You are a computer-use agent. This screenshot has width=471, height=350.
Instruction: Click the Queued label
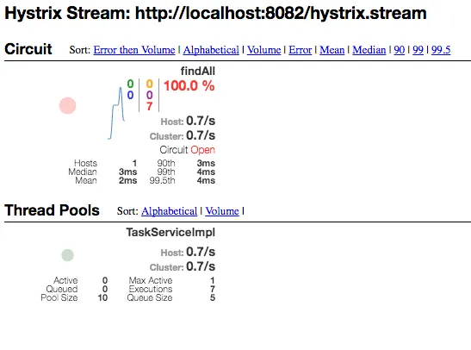tap(62, 290)
